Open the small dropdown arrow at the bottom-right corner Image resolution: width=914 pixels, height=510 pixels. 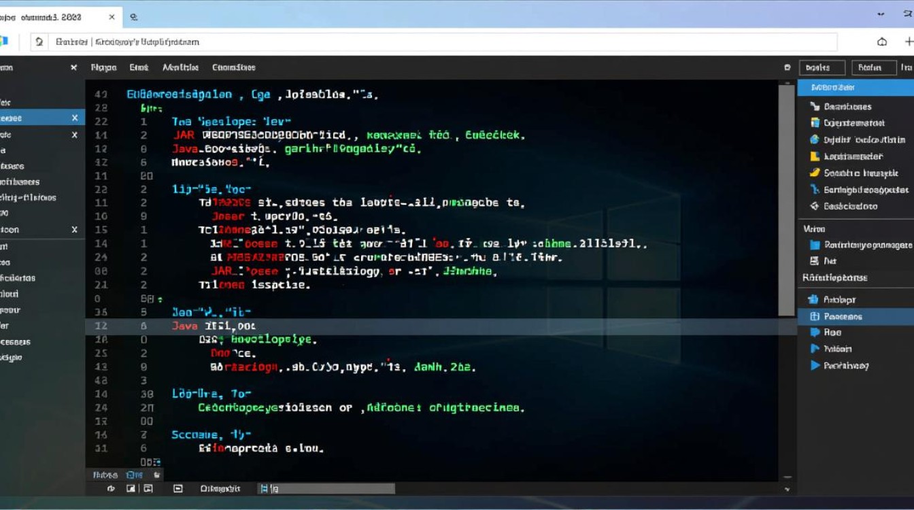coord(788,489)
